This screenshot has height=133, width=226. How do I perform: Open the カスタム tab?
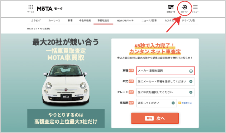click(x=169, y=20)
